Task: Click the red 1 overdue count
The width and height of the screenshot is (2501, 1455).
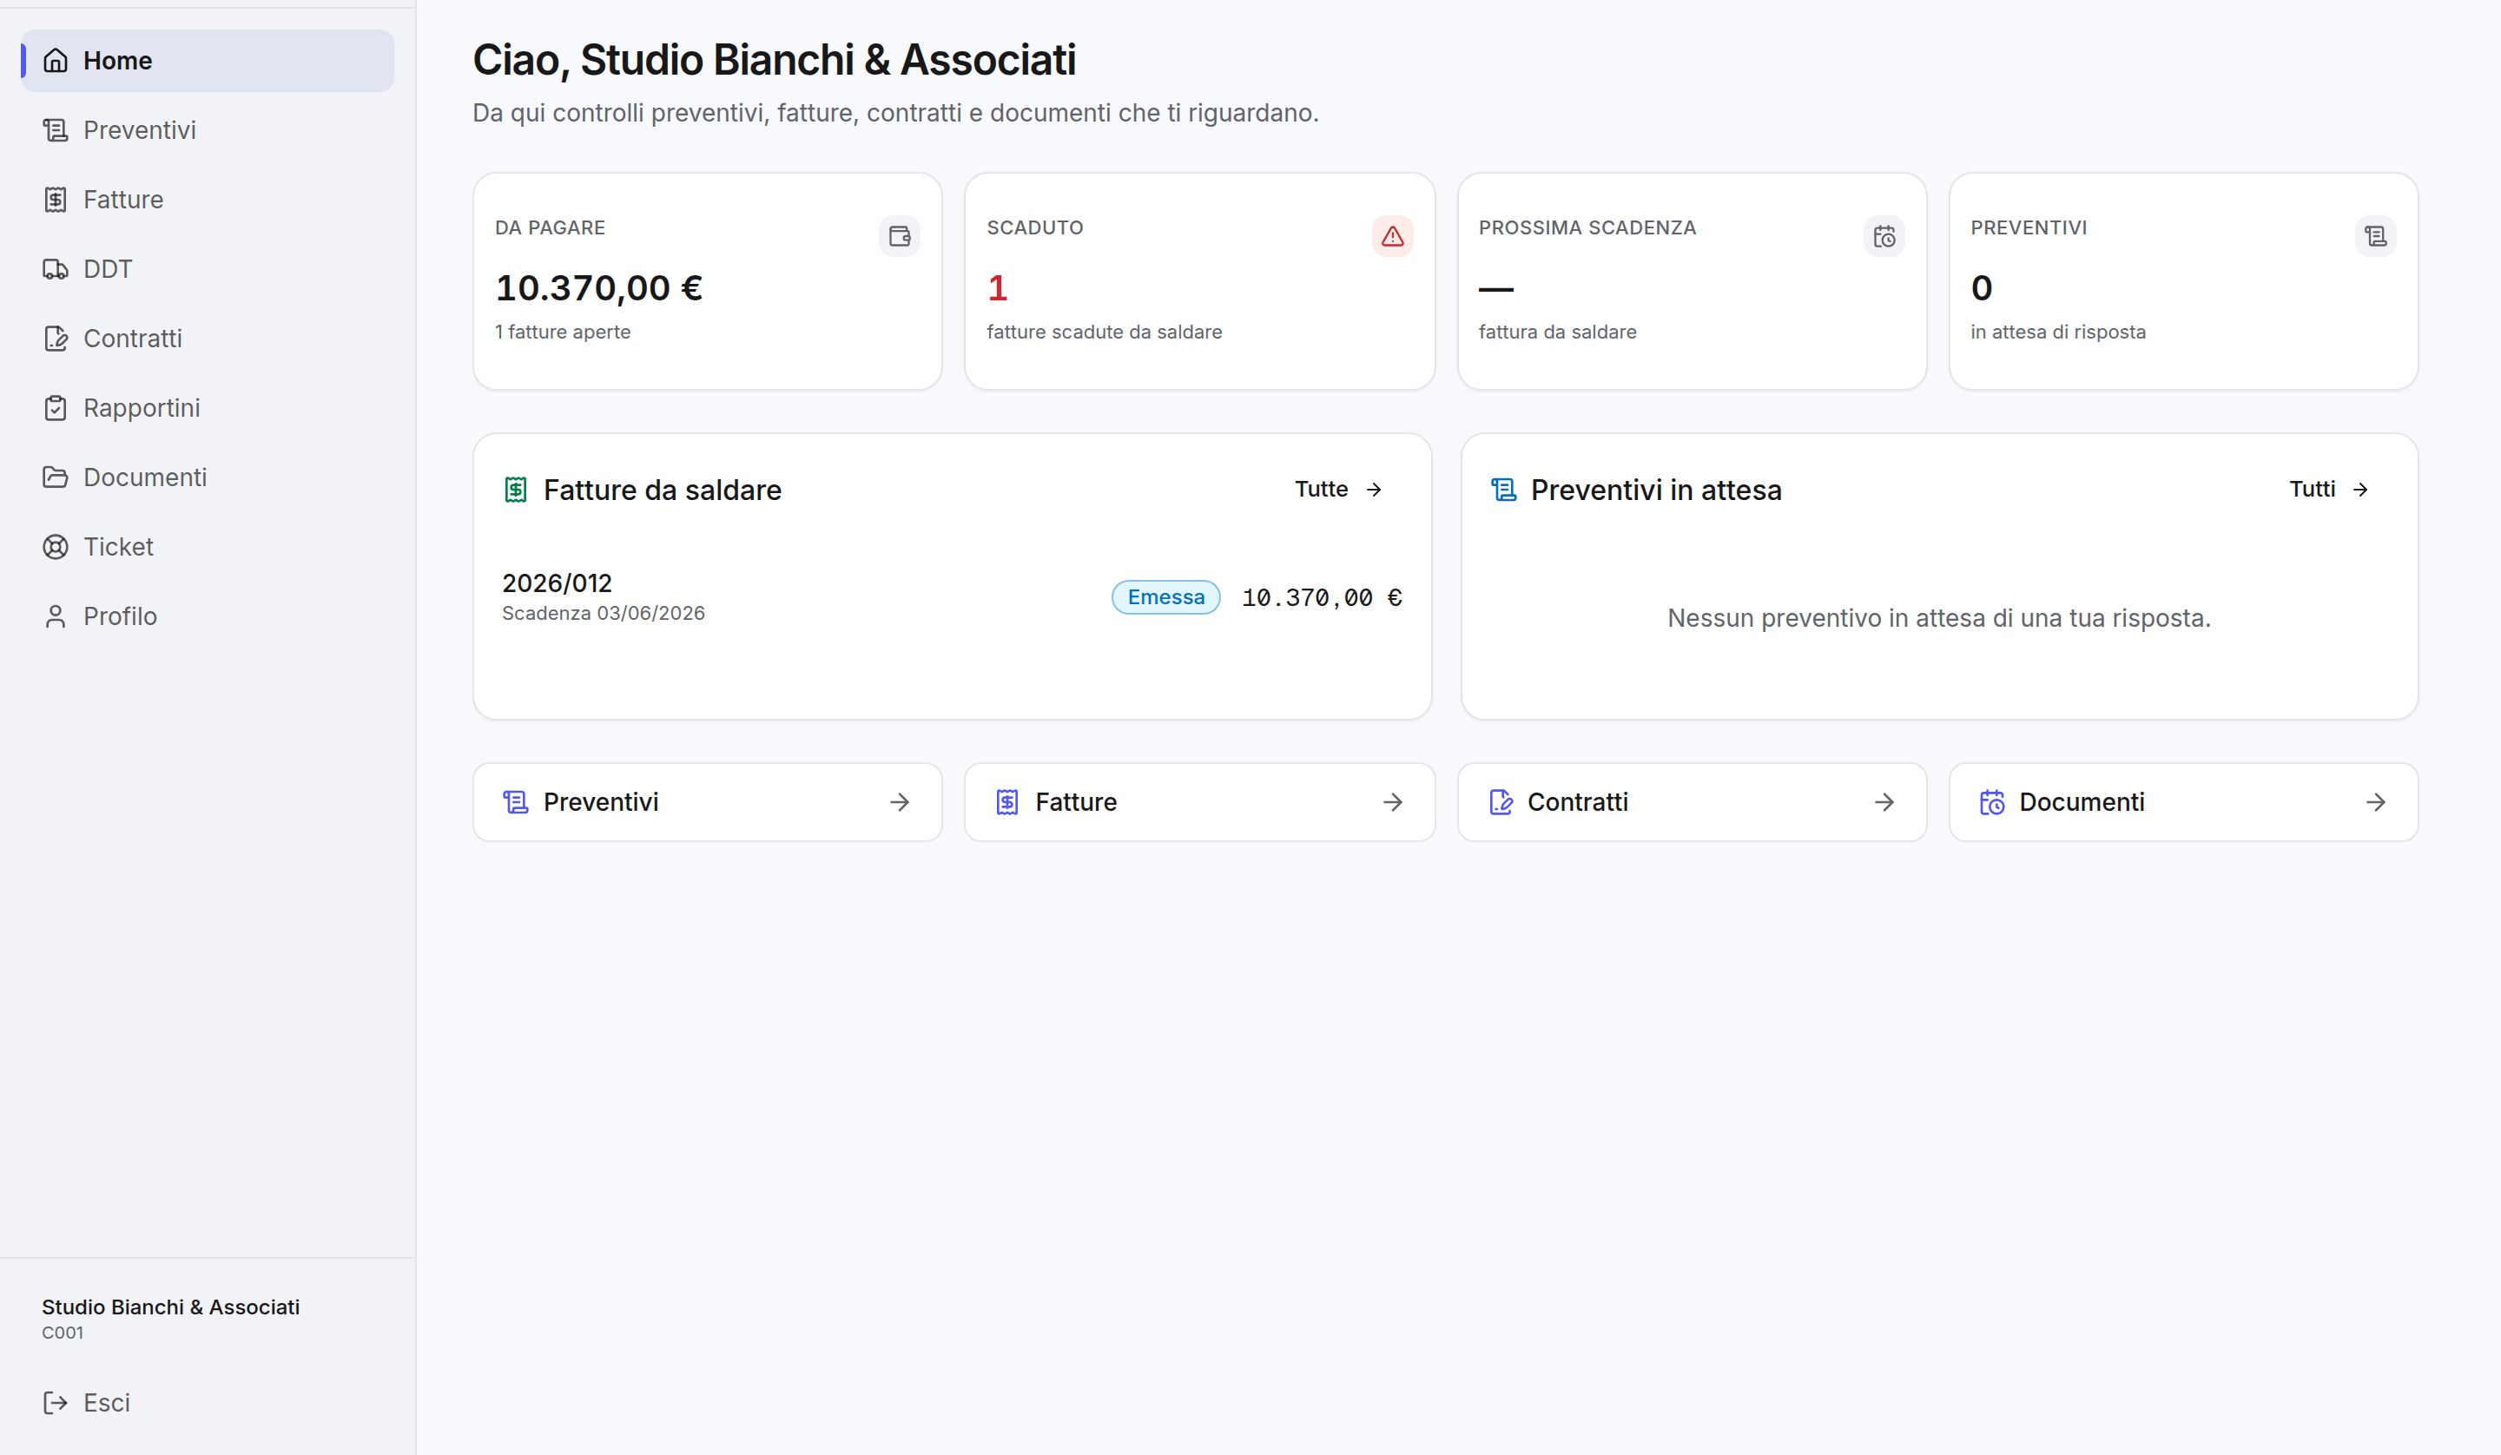Action: (x=998, y=288)
